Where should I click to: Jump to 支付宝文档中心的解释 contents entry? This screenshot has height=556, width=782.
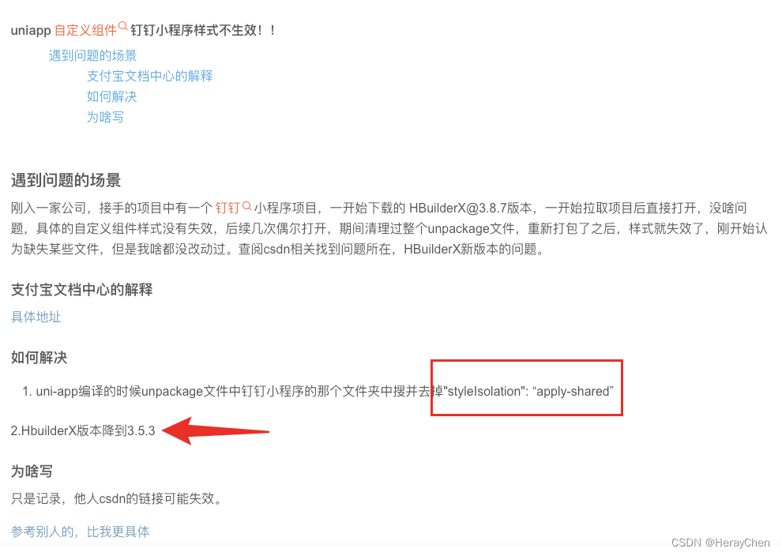149,76
